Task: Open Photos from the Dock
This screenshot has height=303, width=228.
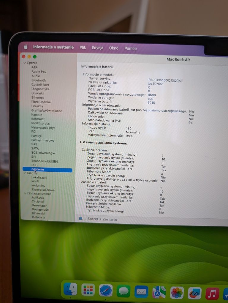Action: point(177,293)
